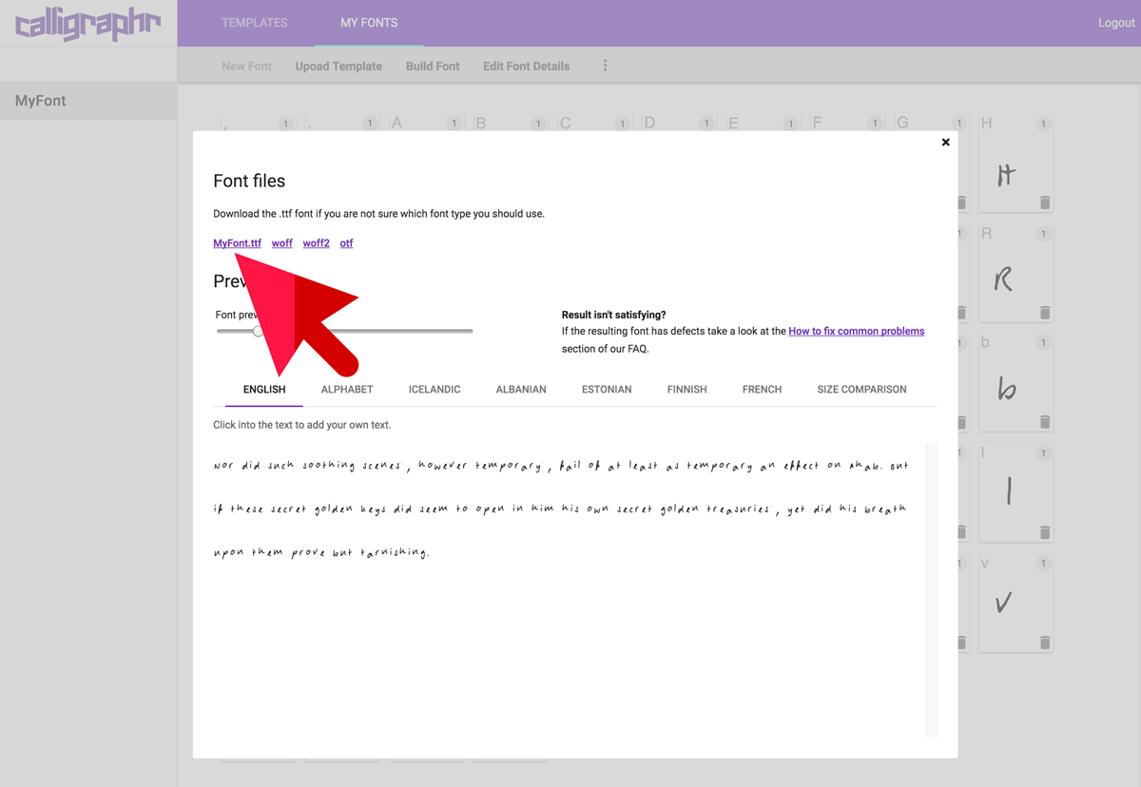The image size is (1141, 787).
Task: Download the woff2 font file
Action: [x=316, y=243]
